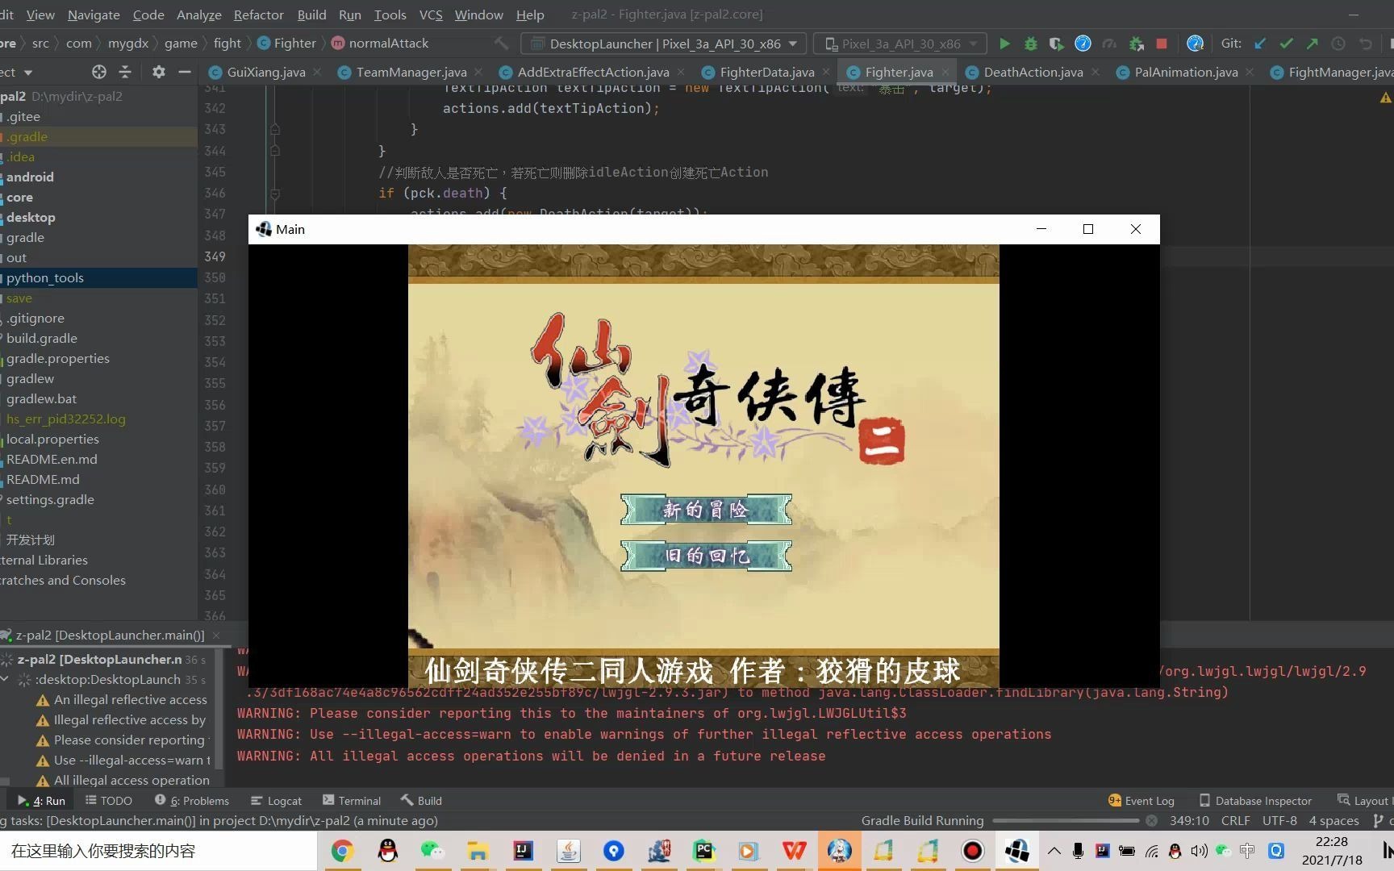Run with coverage shield icon
1394x871 pixels.
1056,44
